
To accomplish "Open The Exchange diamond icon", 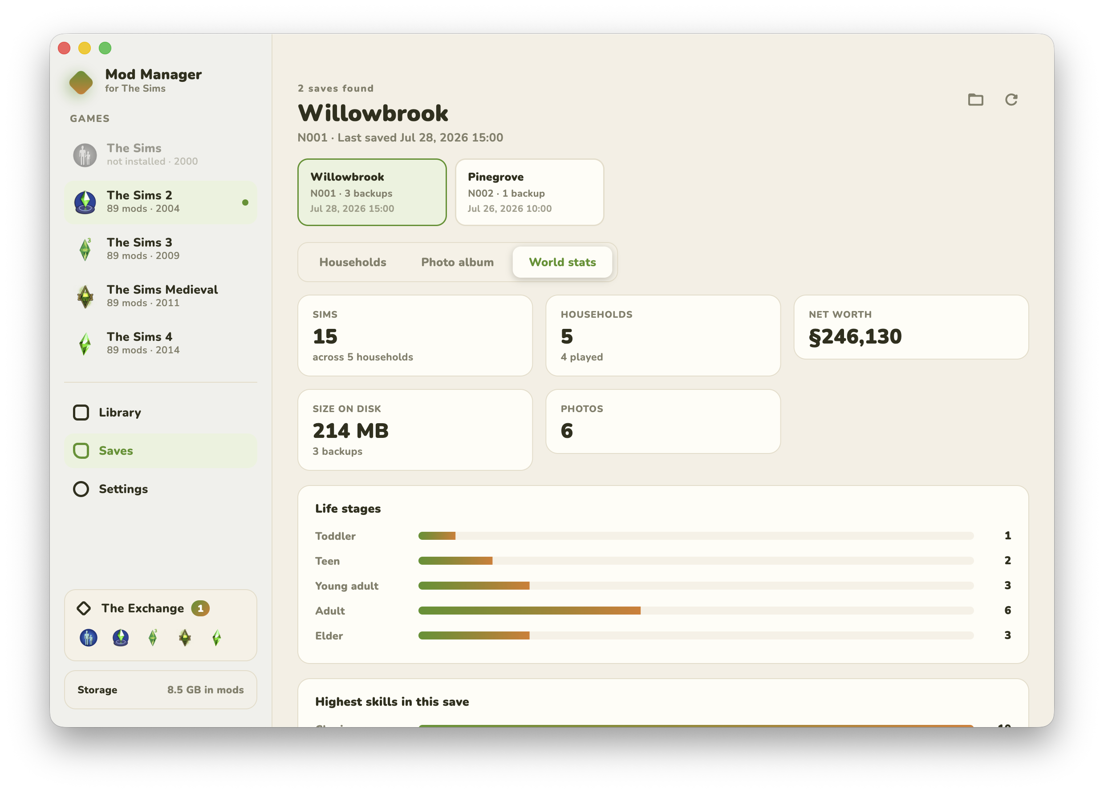I will (84, 608).
